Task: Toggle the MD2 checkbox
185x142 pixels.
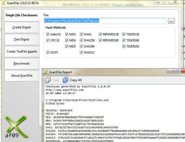Action: [67, 34]
